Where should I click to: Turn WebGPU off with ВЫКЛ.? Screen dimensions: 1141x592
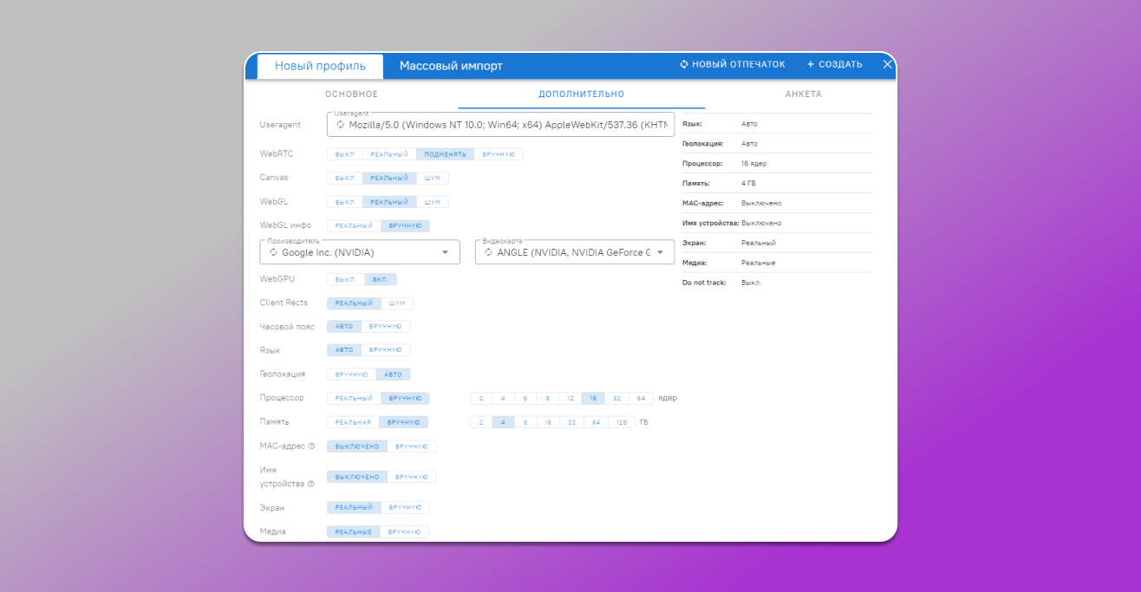coord(345,280)
